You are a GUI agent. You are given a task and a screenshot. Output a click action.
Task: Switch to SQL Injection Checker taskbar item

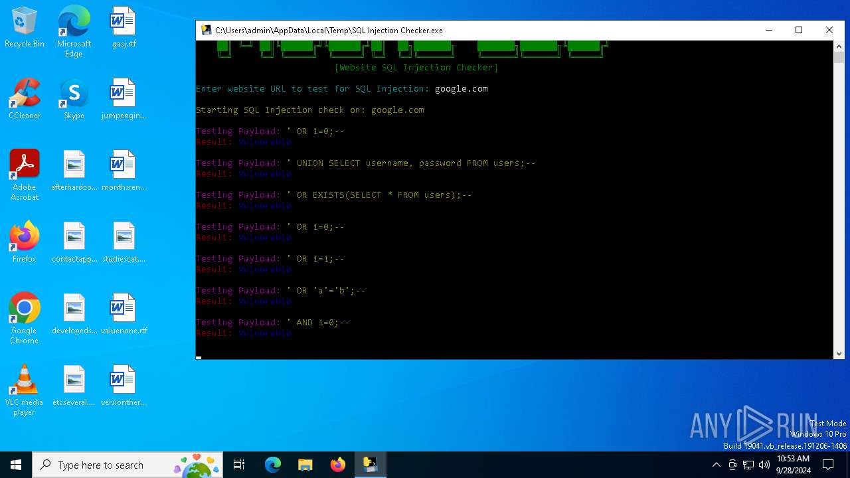[x=370, y=465]
